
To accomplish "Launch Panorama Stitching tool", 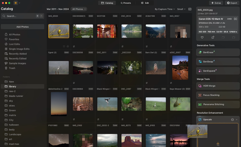I will point(218,104).
